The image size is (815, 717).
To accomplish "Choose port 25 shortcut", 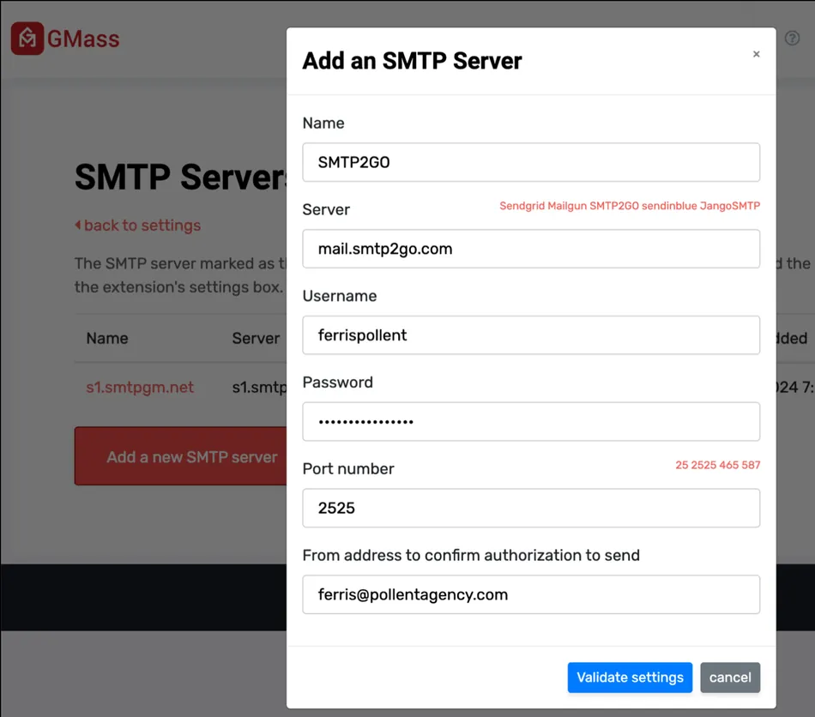I will [681, 465].
